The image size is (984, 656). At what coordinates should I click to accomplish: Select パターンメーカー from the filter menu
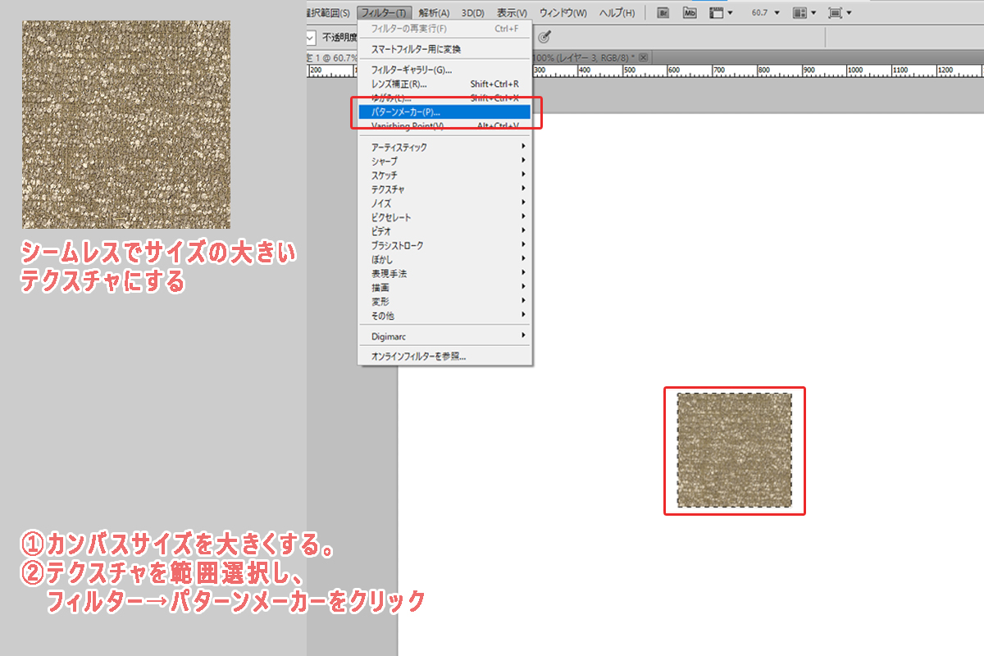point(443,112)
